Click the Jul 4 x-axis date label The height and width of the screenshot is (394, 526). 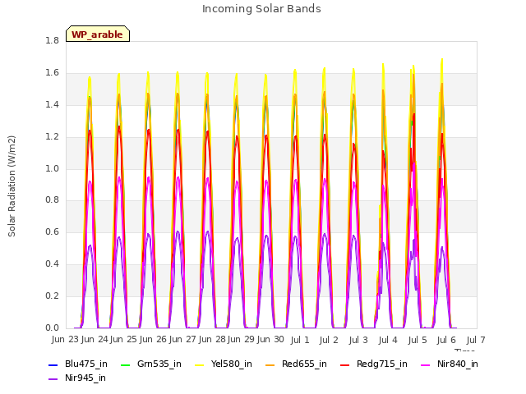point(388,340)
